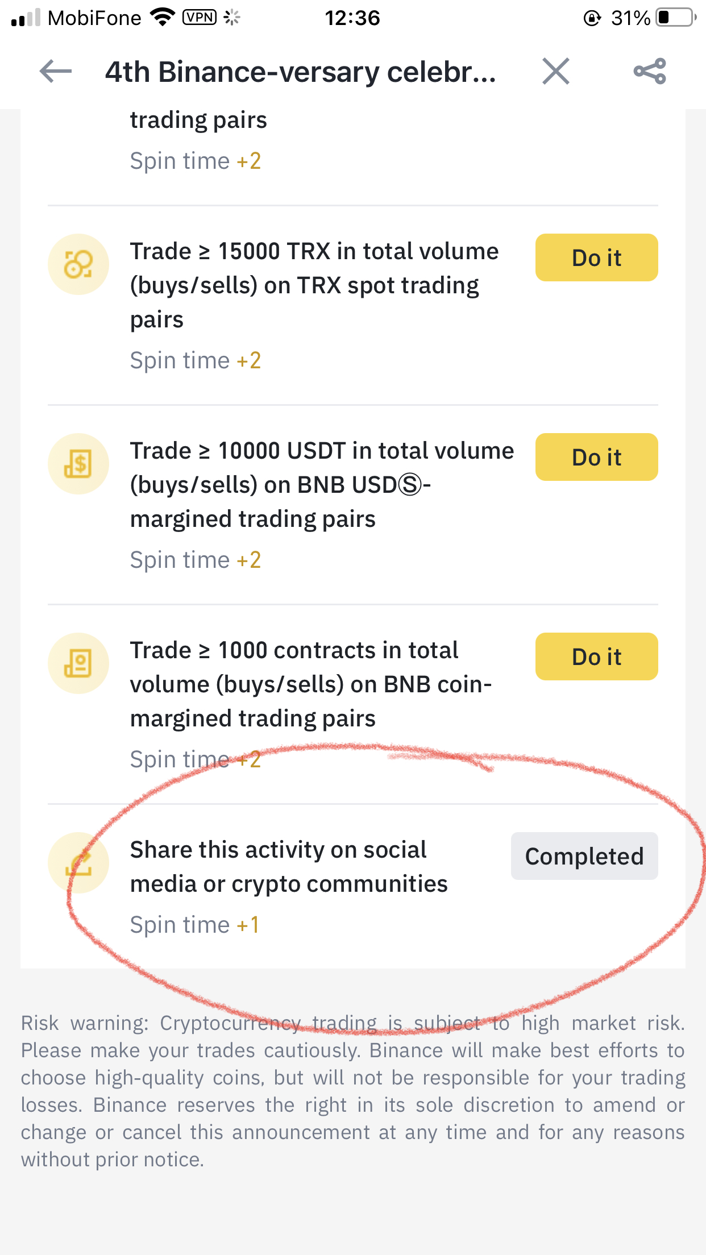
Task: Close the Binance-versary page with X
Action: [555, 72]
